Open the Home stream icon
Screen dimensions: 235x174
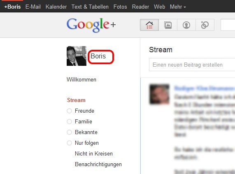click(149, 25)
